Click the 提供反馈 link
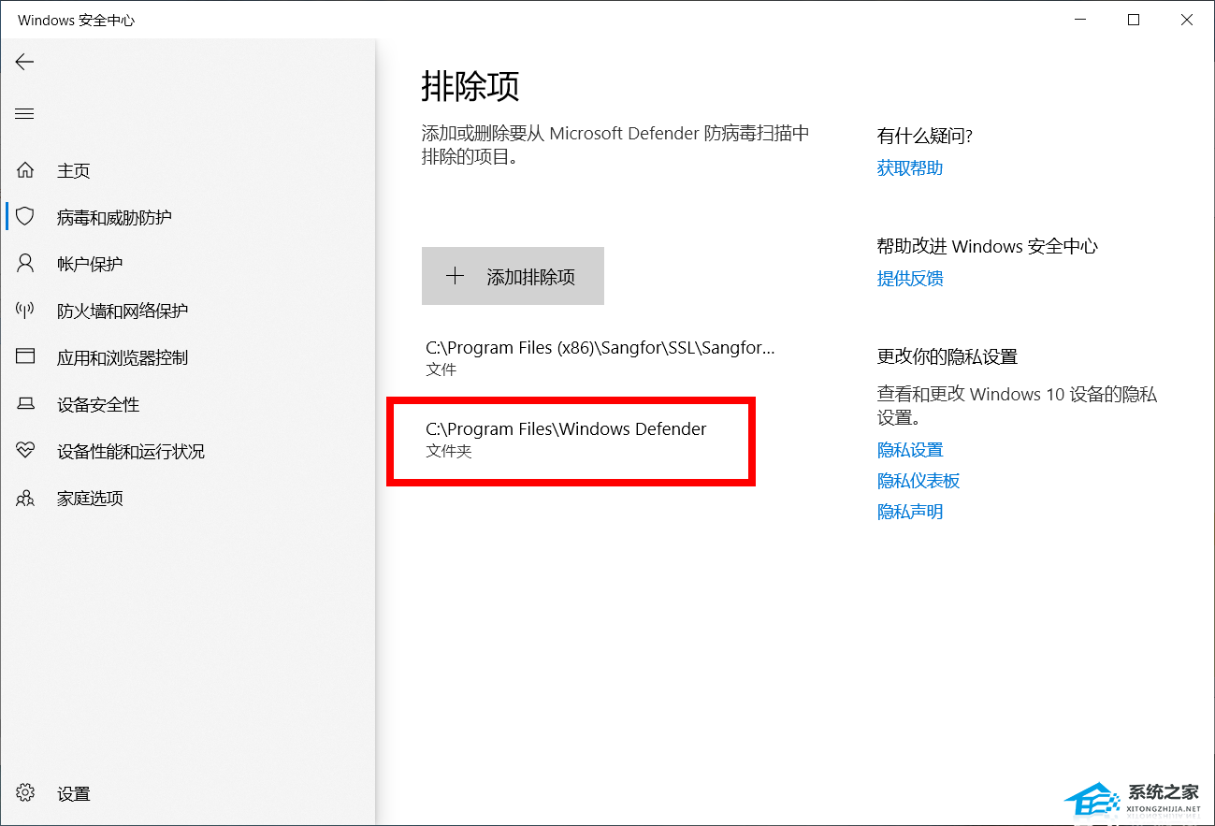This screenshot has height=826, width=1215. pos(910,279)
